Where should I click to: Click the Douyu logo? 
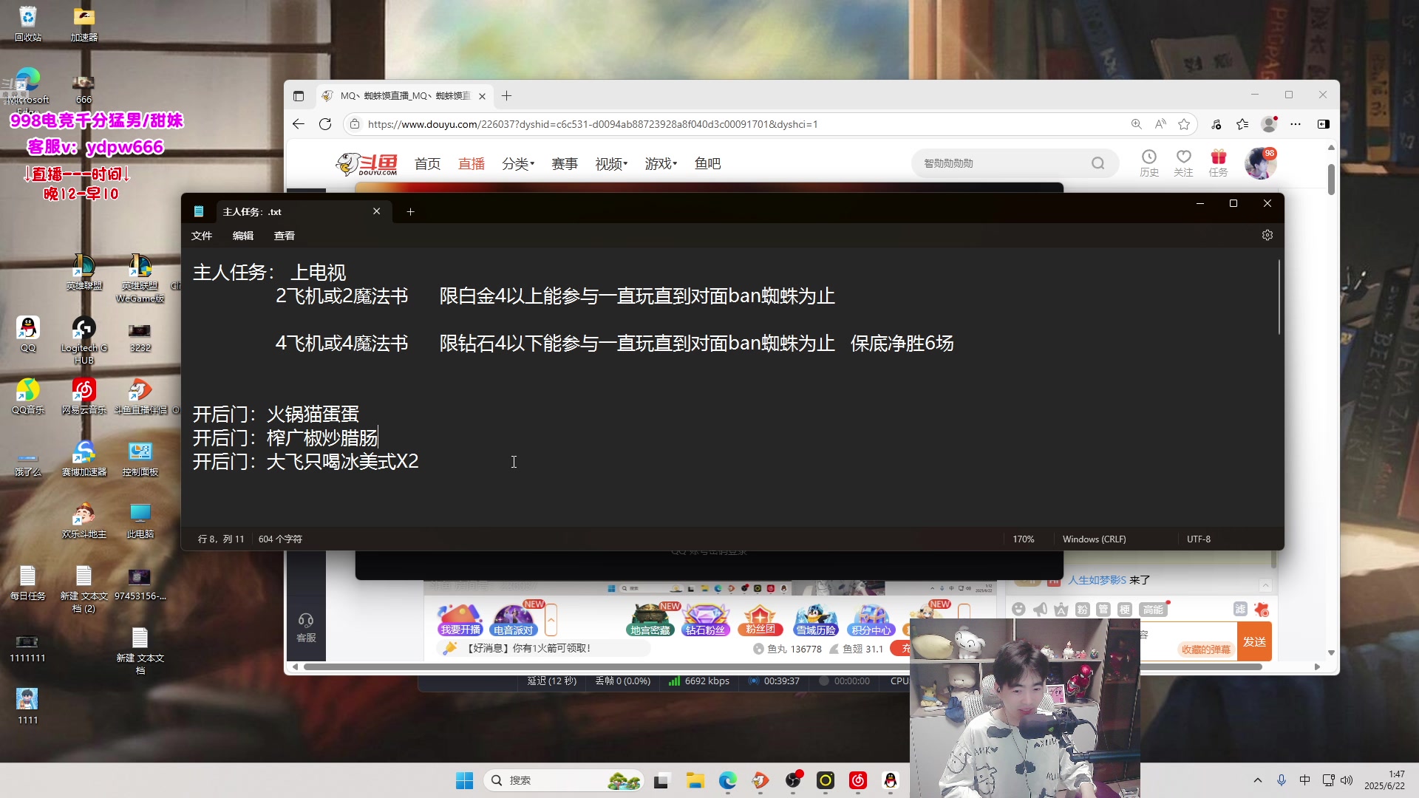pos(367,164)
